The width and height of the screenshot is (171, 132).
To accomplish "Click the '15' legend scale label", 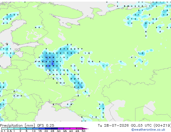I will coord(40,131).
